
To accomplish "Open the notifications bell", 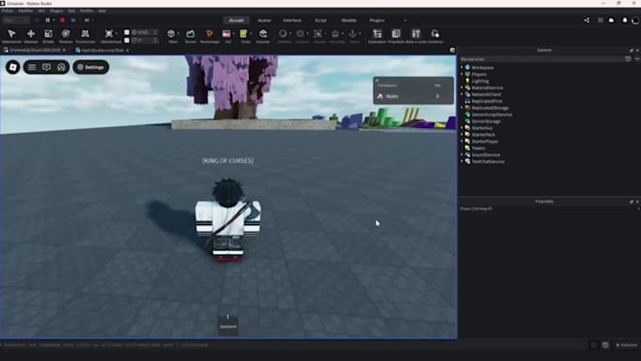I will click(x=625, y=20).
